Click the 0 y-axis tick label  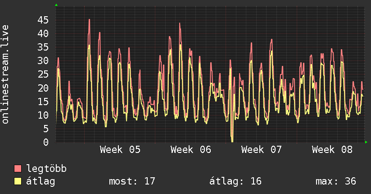point(46,142)
